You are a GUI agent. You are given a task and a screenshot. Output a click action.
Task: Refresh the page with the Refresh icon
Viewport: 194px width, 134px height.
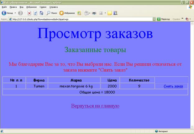35,13
